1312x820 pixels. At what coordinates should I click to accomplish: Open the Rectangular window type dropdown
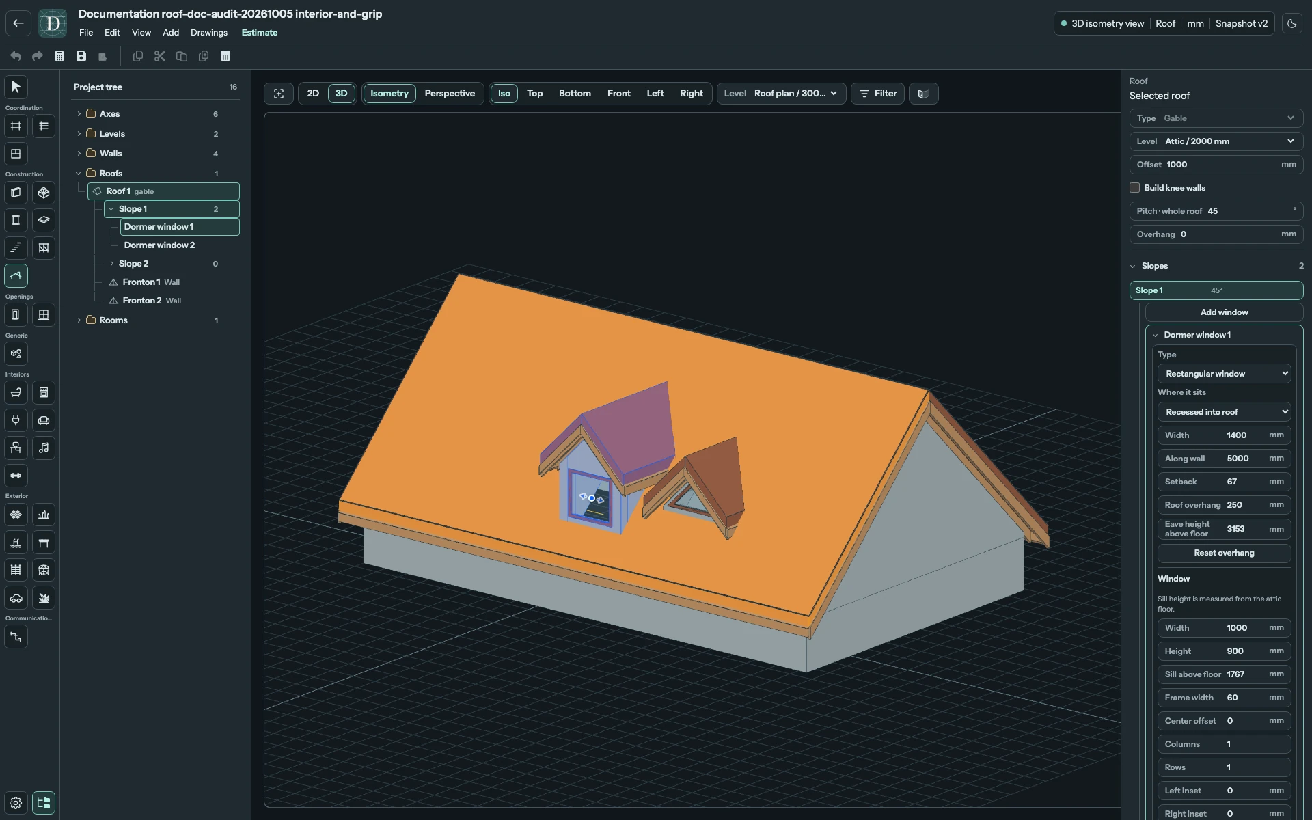click(1224, 374)
